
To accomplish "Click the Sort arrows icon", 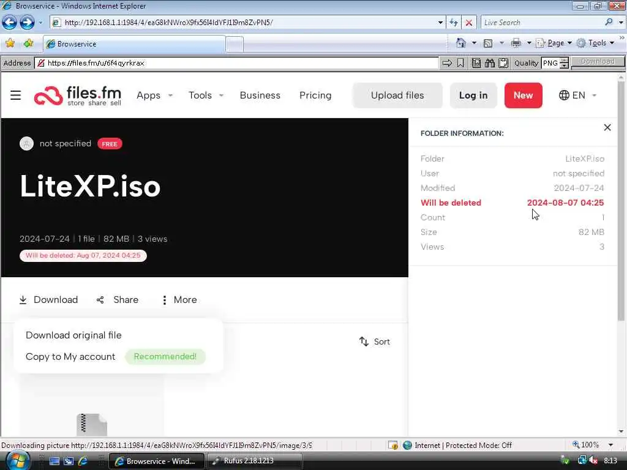I will point(364,341).
